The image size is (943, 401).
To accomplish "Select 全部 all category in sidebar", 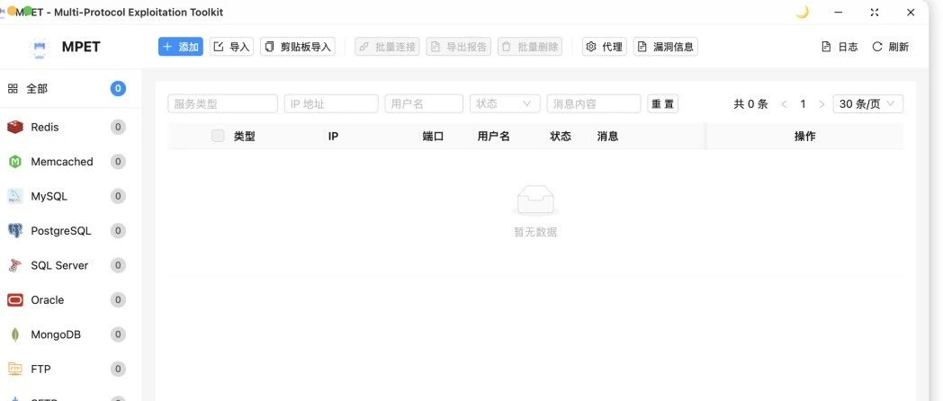I will [71, 89].
